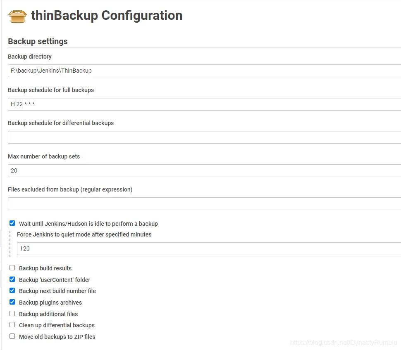The image size is (401, 350).
Task: Click the Backup build results label text
Action: 45,268
